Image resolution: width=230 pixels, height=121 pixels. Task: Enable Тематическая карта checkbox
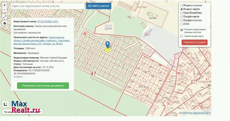[x=182, y=36]
